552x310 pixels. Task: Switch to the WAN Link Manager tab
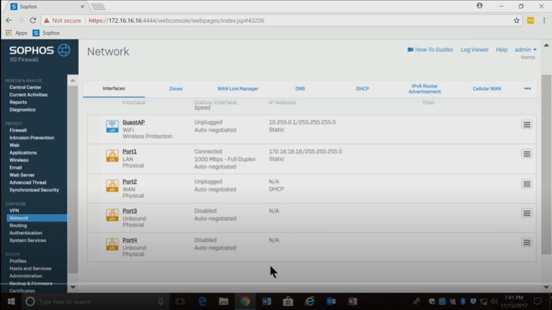click(x=238, y=89)
